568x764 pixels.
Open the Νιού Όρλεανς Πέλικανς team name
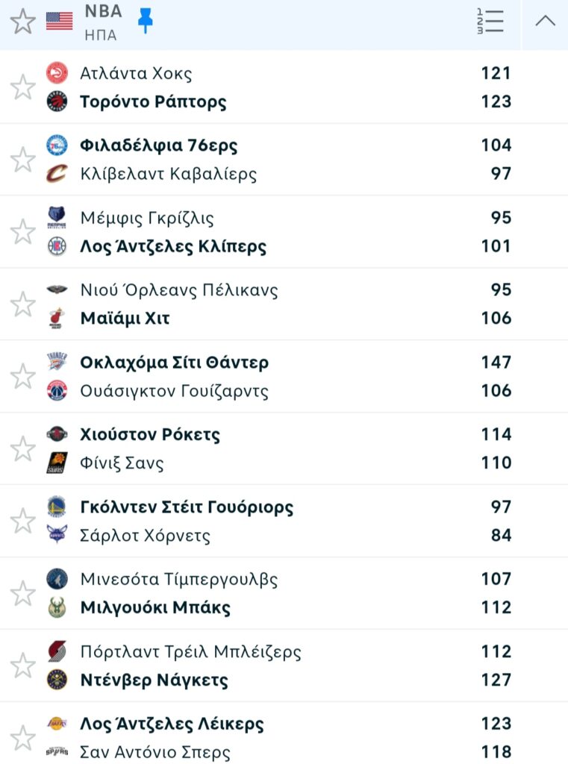pyautogui.click(x=179, y=289)
